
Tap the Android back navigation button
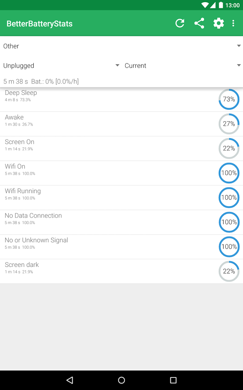coord(70,380)
